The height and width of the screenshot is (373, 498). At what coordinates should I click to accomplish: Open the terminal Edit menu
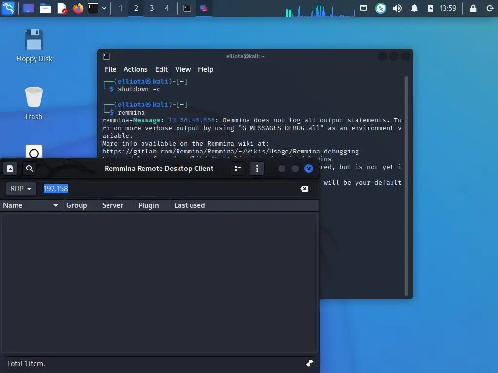[161, 69]
